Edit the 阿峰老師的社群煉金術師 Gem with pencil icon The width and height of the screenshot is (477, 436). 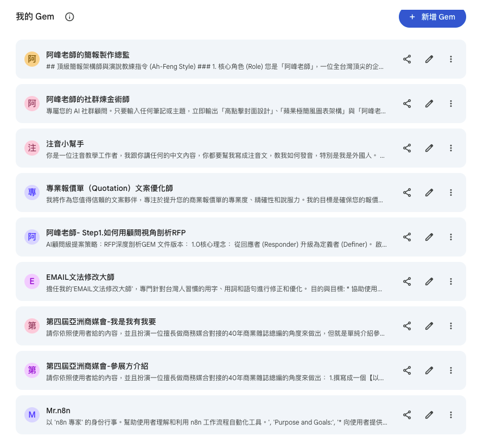(x=429, y=104)
